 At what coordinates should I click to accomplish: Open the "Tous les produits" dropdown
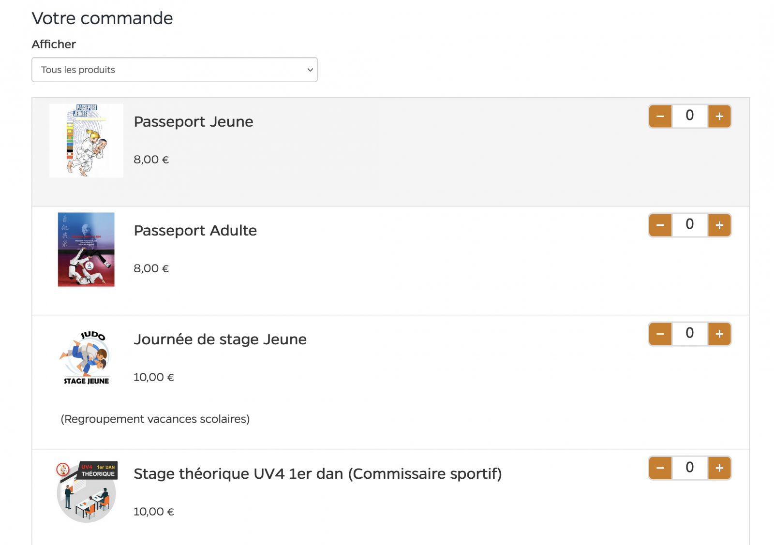pos(174,70)
